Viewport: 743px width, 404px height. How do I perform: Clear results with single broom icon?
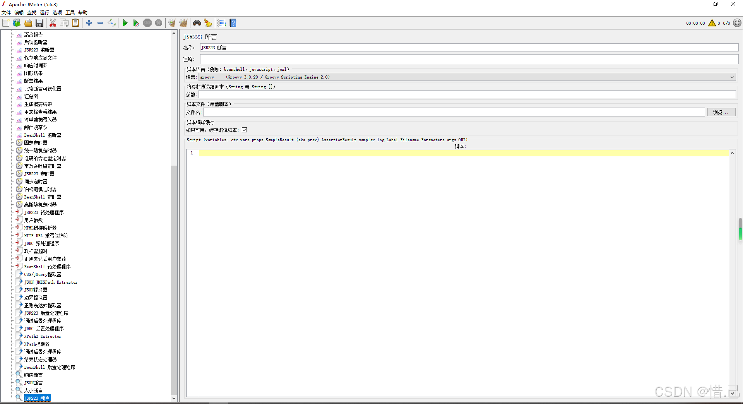click(172, 23)
